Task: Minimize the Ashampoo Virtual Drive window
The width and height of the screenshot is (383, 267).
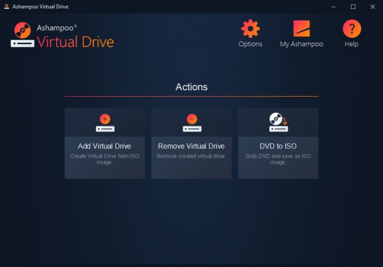Action: pos(334,7)
